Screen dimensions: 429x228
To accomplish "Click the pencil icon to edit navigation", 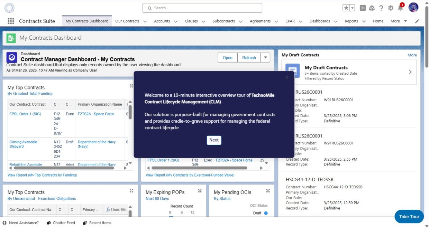I will click(x=417, y=21).
